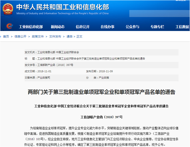This screenshot has height=147, width=190.
Task: Open the 公众参与 navigation menu
Action: point(133,27)
